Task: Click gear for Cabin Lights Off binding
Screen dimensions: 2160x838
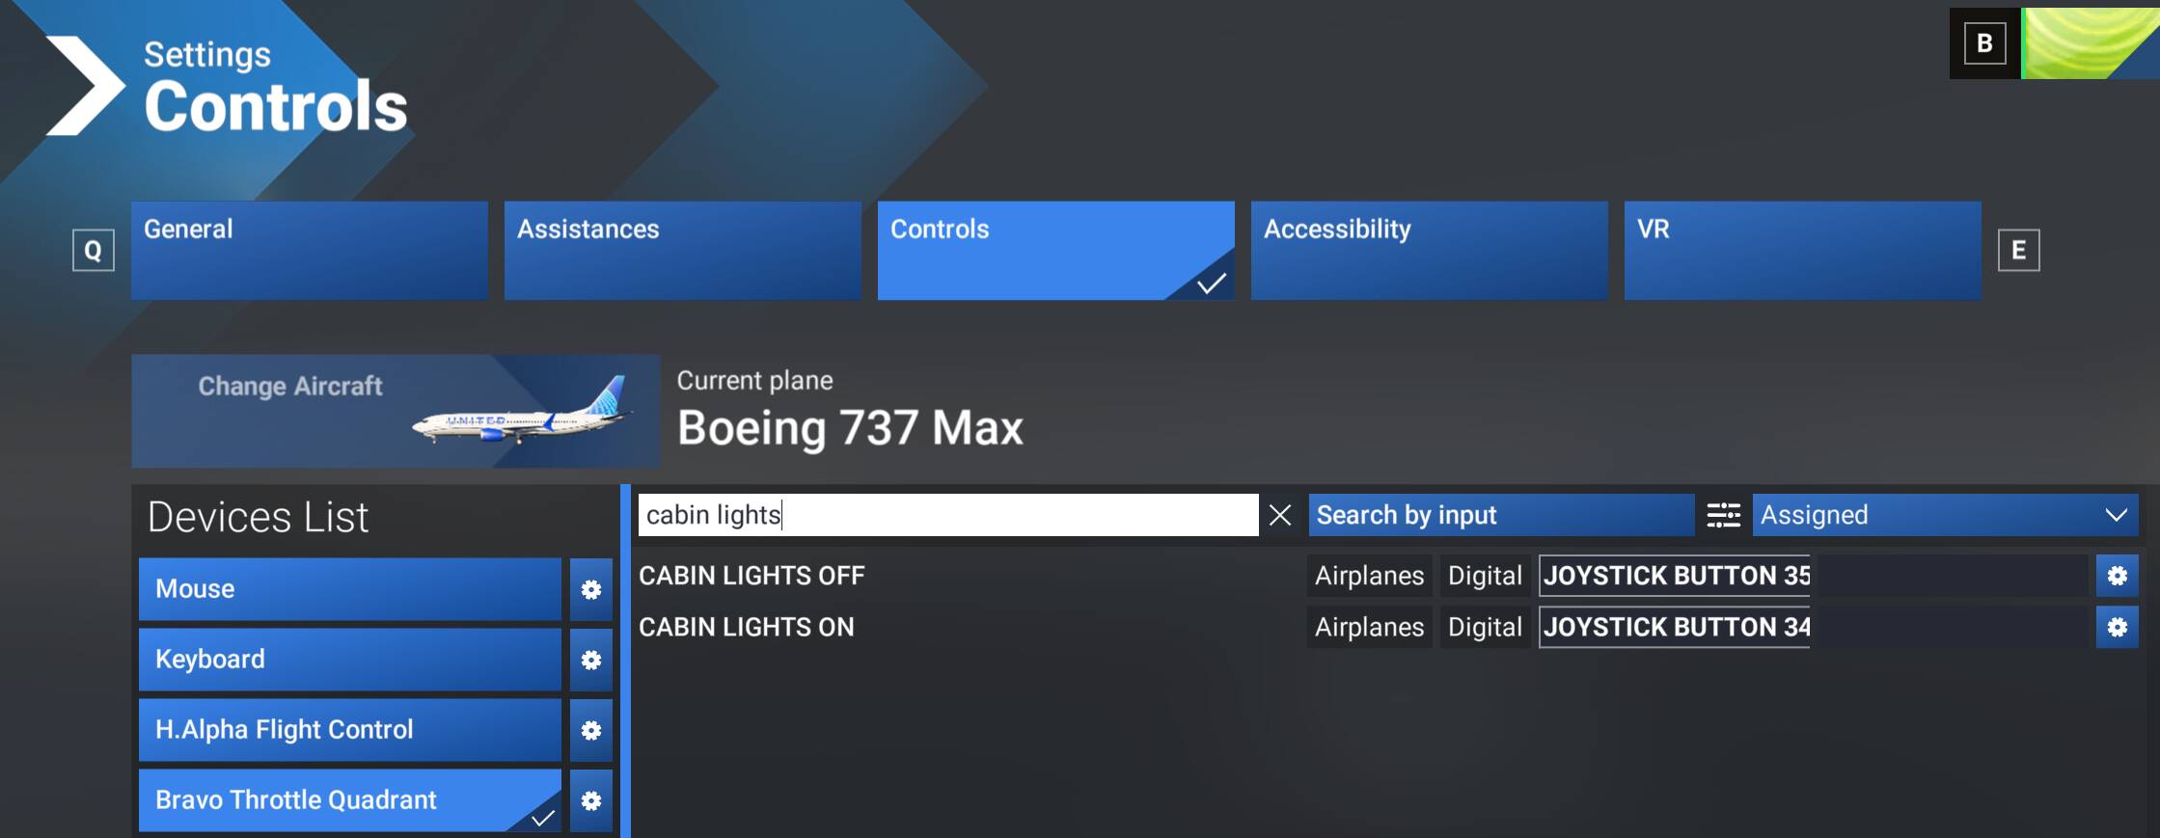Action: coord(2117,576)
